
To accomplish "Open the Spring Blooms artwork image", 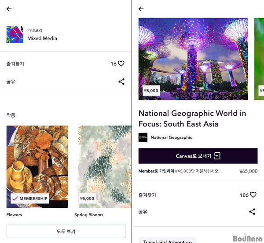I will point(105,167).
